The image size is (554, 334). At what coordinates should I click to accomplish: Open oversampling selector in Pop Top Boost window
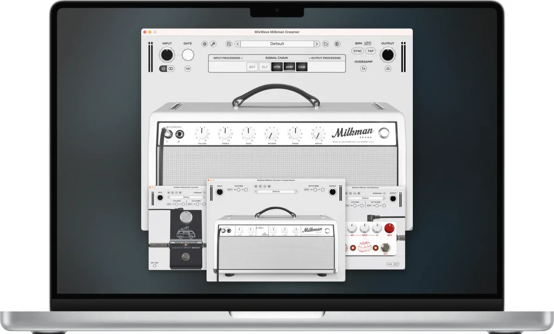(205, 192)
